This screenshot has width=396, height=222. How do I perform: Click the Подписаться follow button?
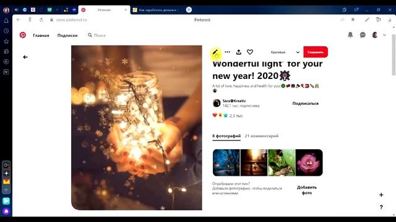(x=305, y=104)
